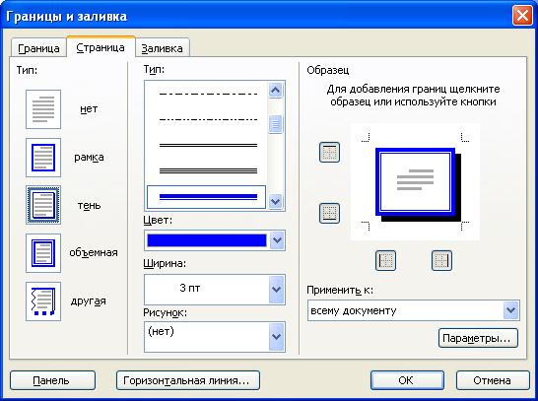The image size is (538, 401).
Task: Click the '(нет)' art value
Action: coord(161,331)
